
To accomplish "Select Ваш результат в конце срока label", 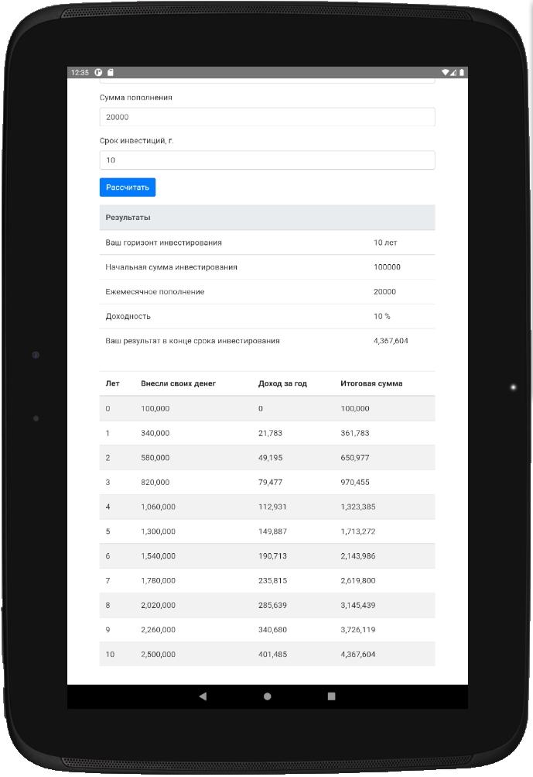I will click(x=193, y=341).
